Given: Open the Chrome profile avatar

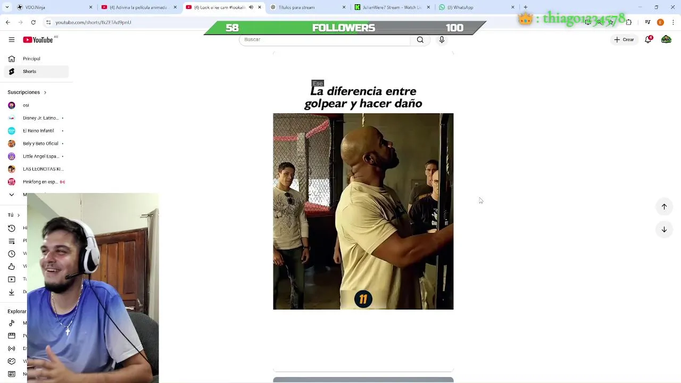Looking at the screenshot, I should point(660,22).
